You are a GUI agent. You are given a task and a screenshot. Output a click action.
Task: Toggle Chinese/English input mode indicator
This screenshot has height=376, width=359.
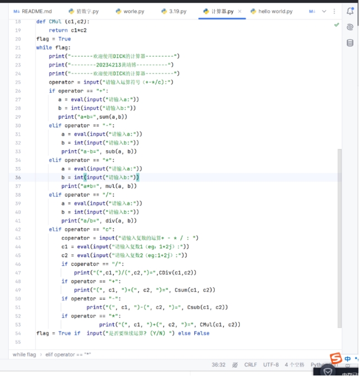pos(348,358)
